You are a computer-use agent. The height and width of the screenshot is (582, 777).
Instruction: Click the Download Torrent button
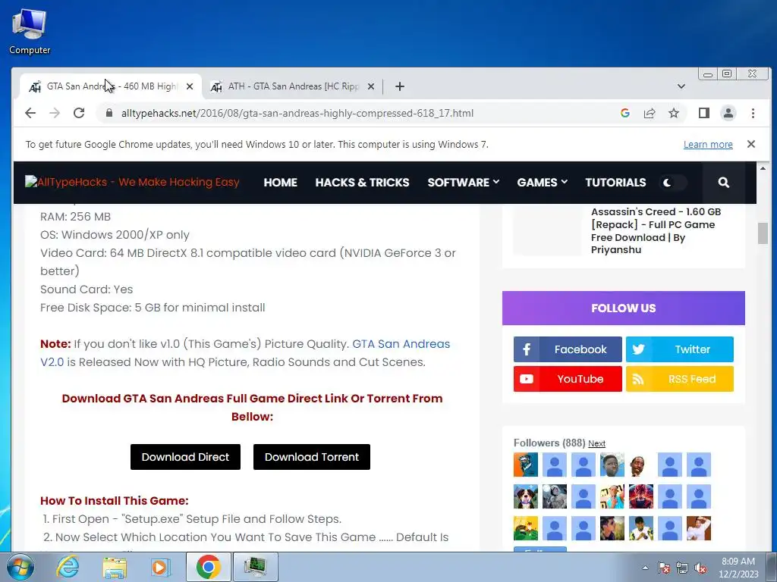(x=312, y=457)
